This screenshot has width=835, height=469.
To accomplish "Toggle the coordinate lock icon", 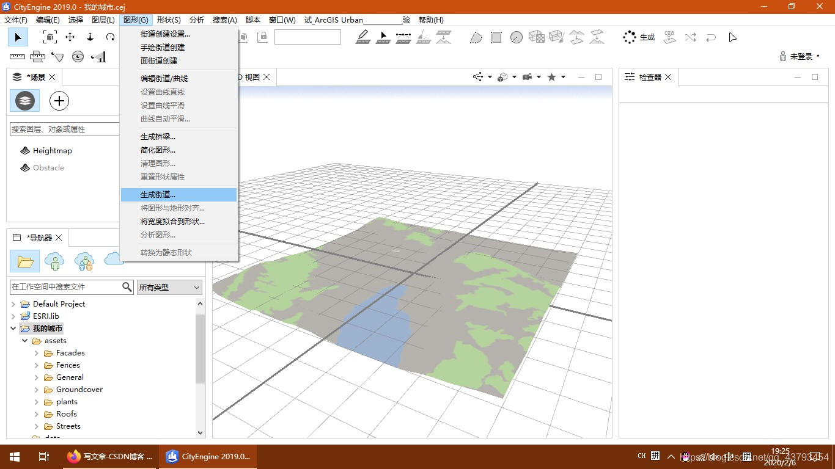I will pyautogui.click(x=263, y=37).
